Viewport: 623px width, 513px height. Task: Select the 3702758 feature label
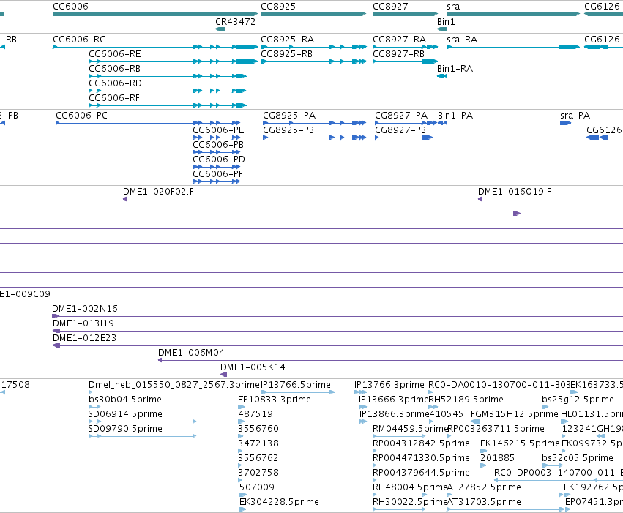(x=258, y=473)
